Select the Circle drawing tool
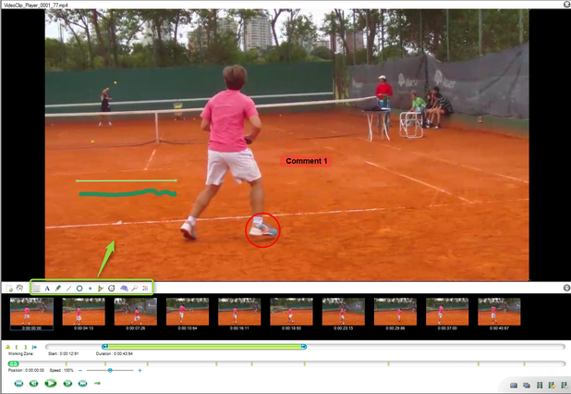Image resolution: width=571 pixels, height=394 pixels. 79,289
